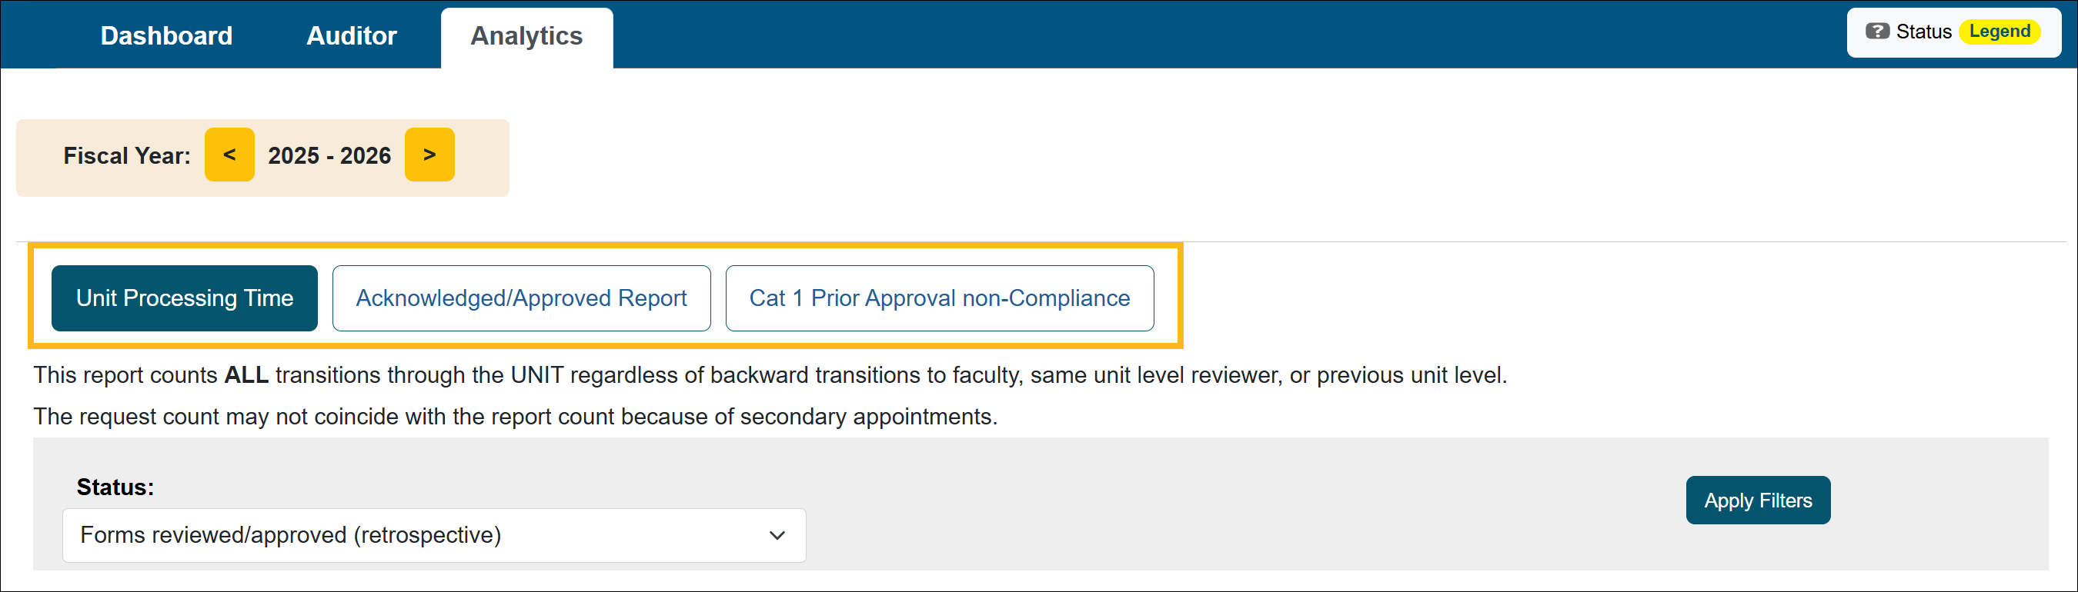Click the bold ALL word in description
Image resolution: width=2078 pixels, height=592 pixels.
click(x=246, y=375)
